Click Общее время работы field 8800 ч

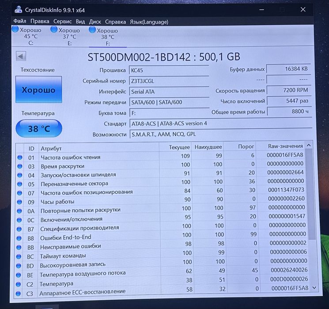[289, 111]
